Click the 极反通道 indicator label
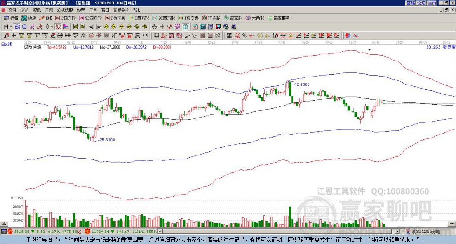Screen dimensions: 456x244 coord(33,47)
